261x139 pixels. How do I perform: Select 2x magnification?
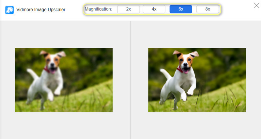[129, 9]
